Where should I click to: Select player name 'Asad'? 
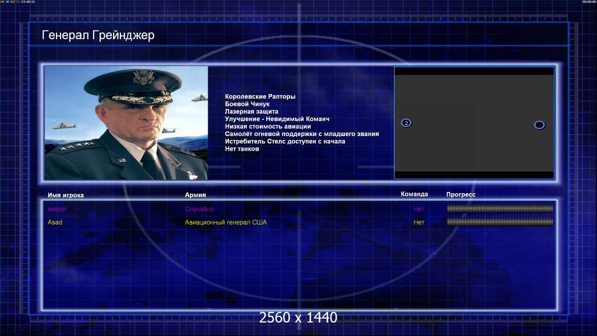55,222
